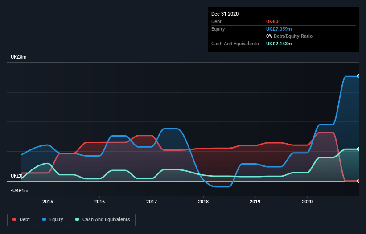Image resolution: width=366 pixels, height=234 pixels.
Task: Click the -UK£1m y-axis label
Action: 19,190
